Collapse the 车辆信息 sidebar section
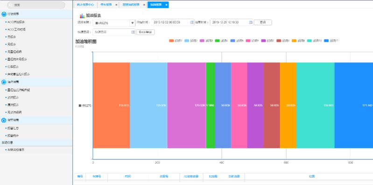This screenshot has height=185, width=373. coord(36,143)
